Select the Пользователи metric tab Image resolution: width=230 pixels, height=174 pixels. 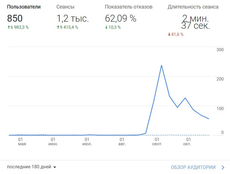pyautogui.click(x=24, y=7)
